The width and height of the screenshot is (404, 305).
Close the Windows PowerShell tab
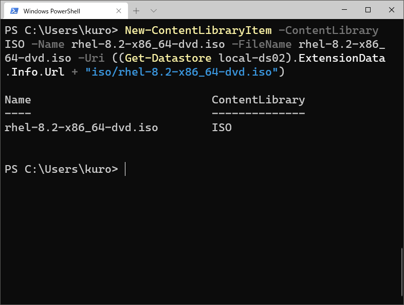[118, 11]
